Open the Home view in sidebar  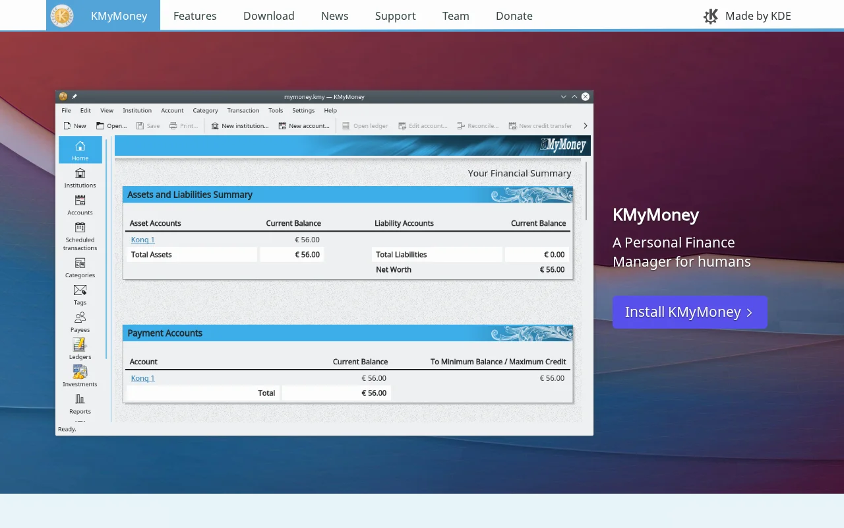pos(80,150)
